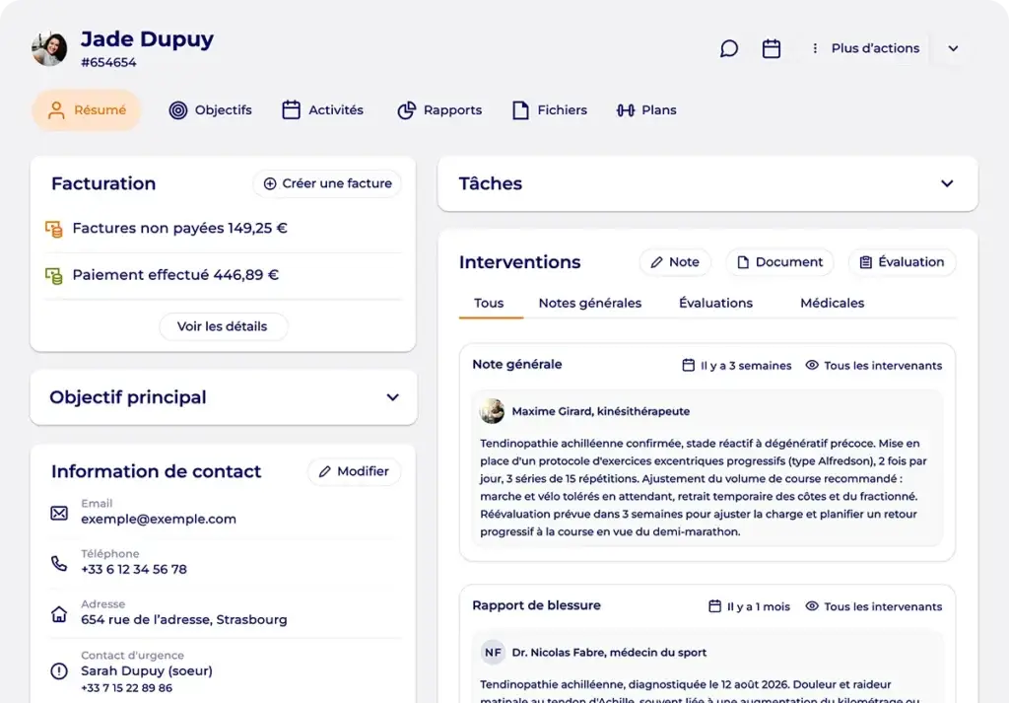Click the NF initials avatar of Dr. Nicolas Fabre
The image size is (1009, 703).
[x=493, y=652]
